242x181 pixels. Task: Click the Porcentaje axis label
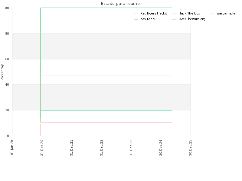pyautogui.click(x=2, y=72)
